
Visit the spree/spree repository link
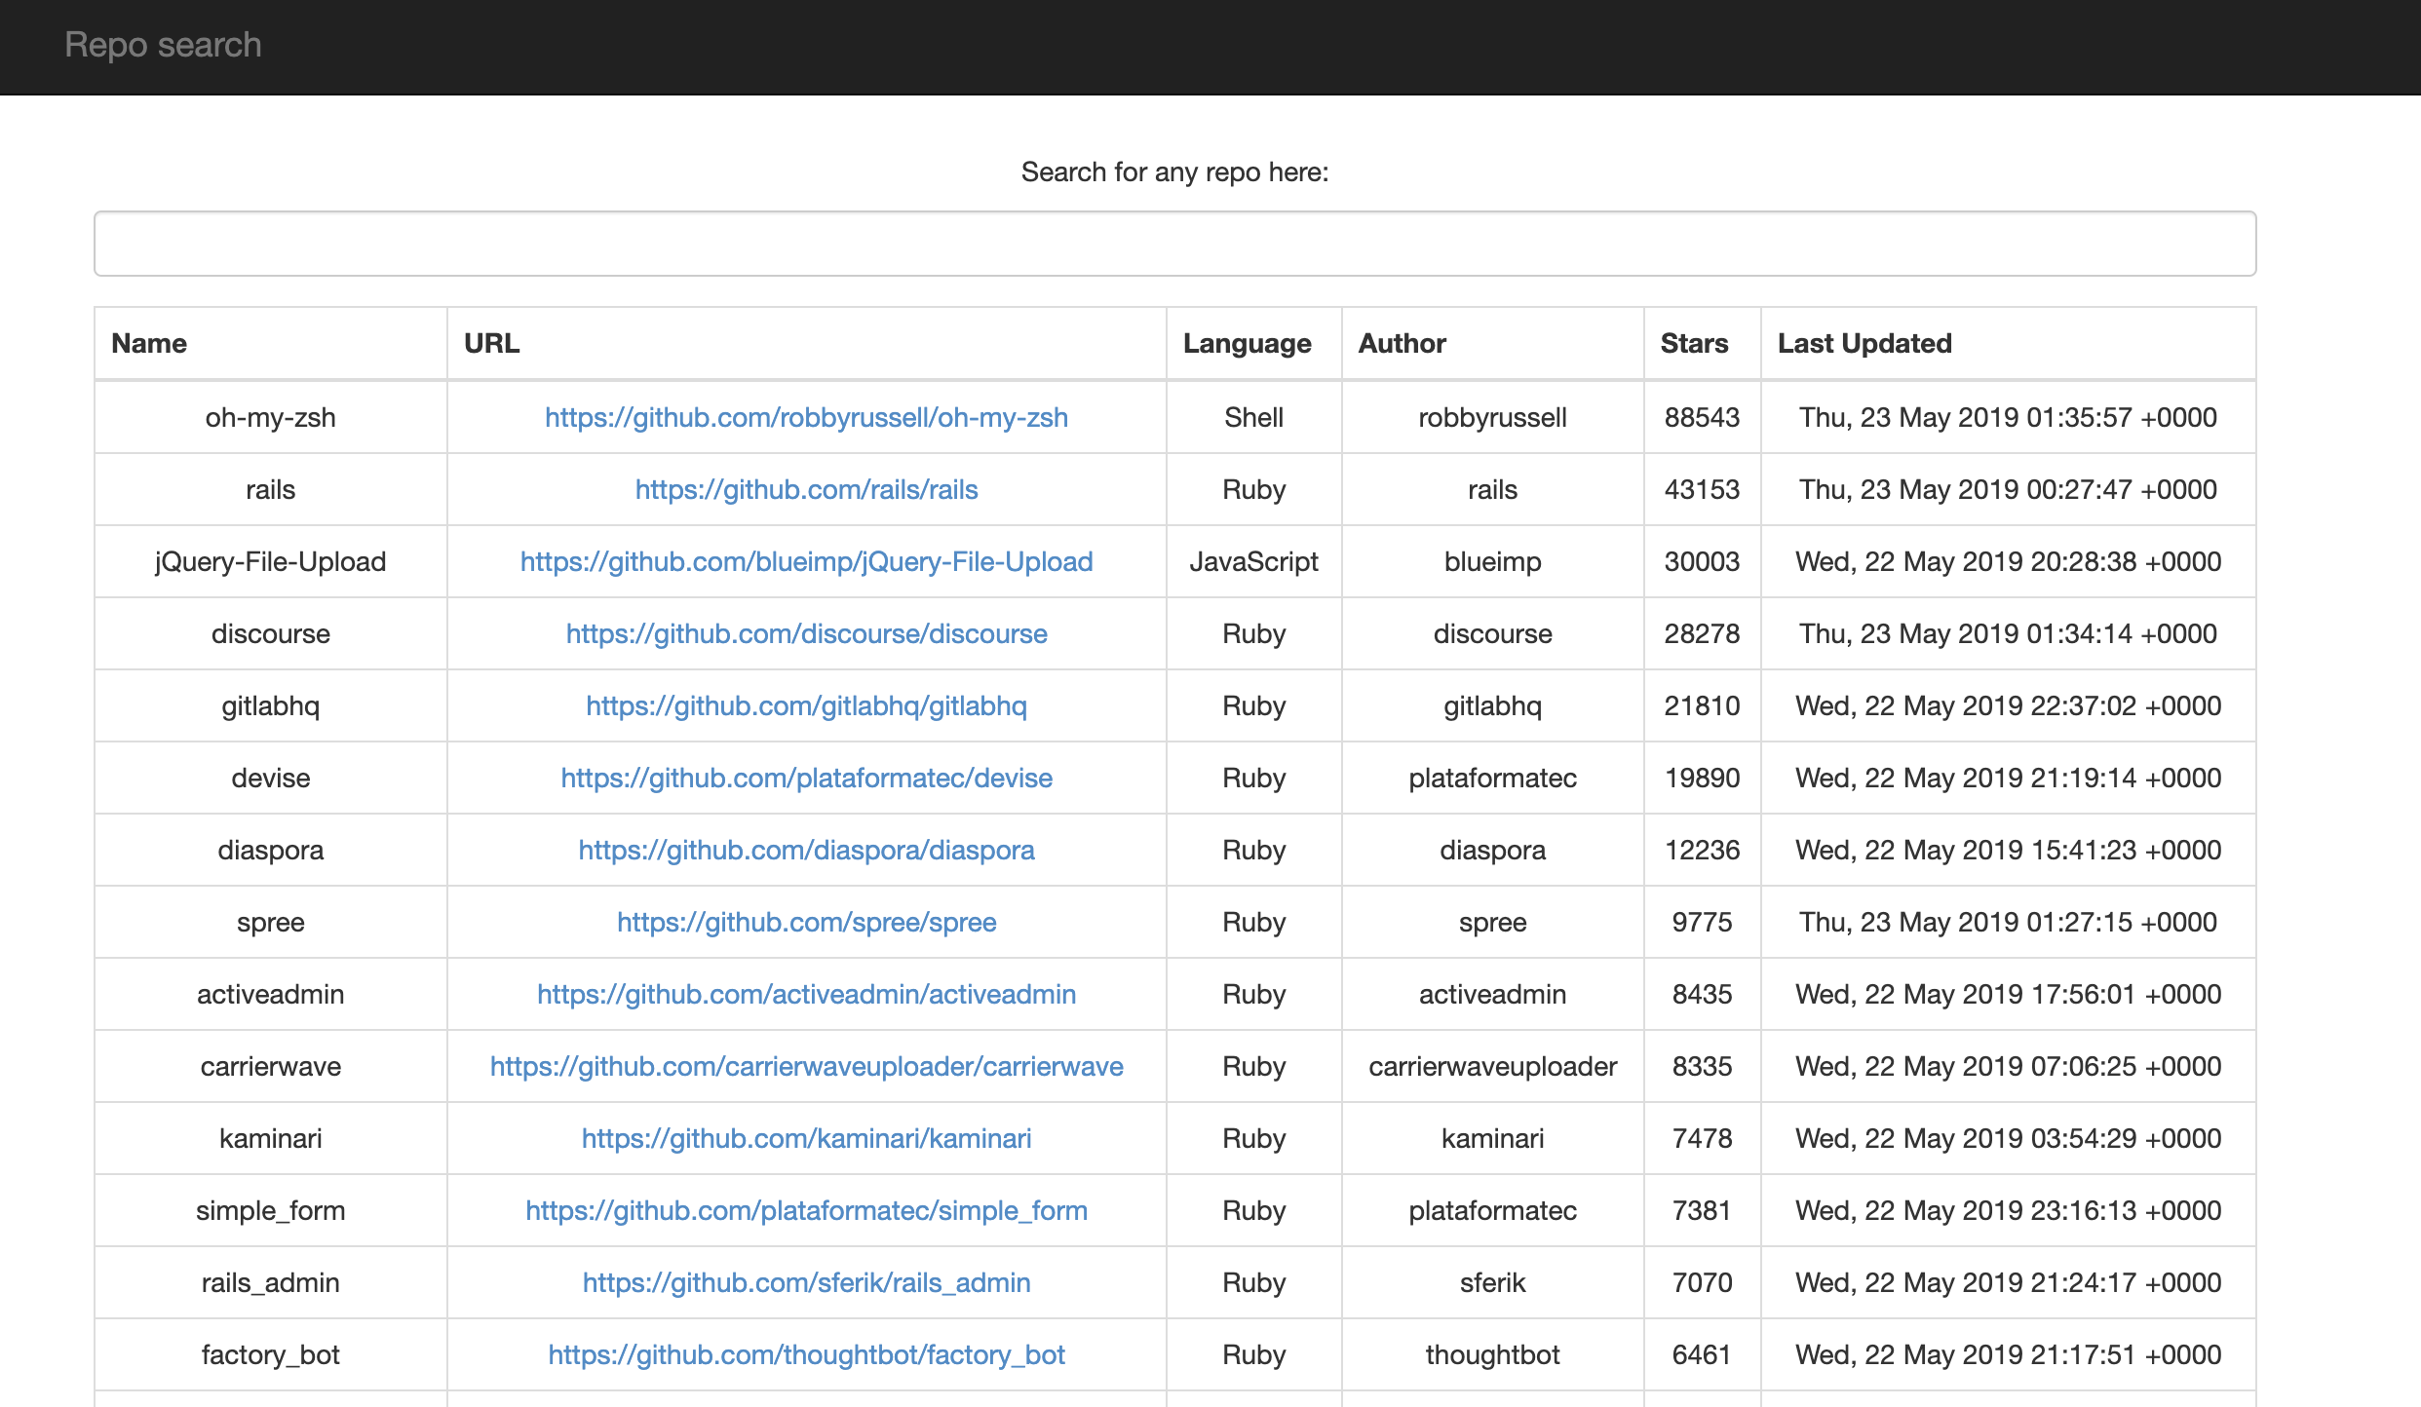tap(806, 922)
